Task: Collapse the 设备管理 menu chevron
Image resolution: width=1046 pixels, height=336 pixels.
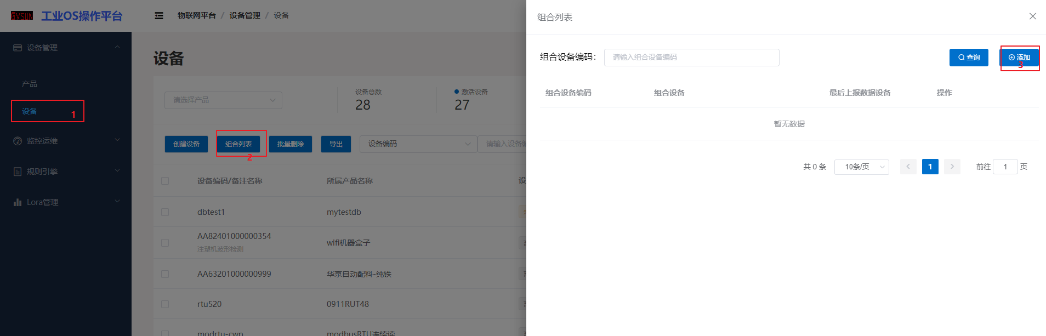Action: [117, 47]
